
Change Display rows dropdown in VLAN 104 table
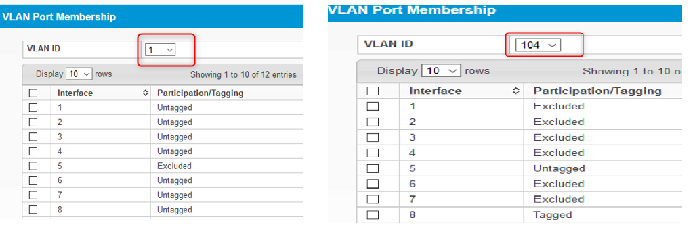tap(441, 71)
